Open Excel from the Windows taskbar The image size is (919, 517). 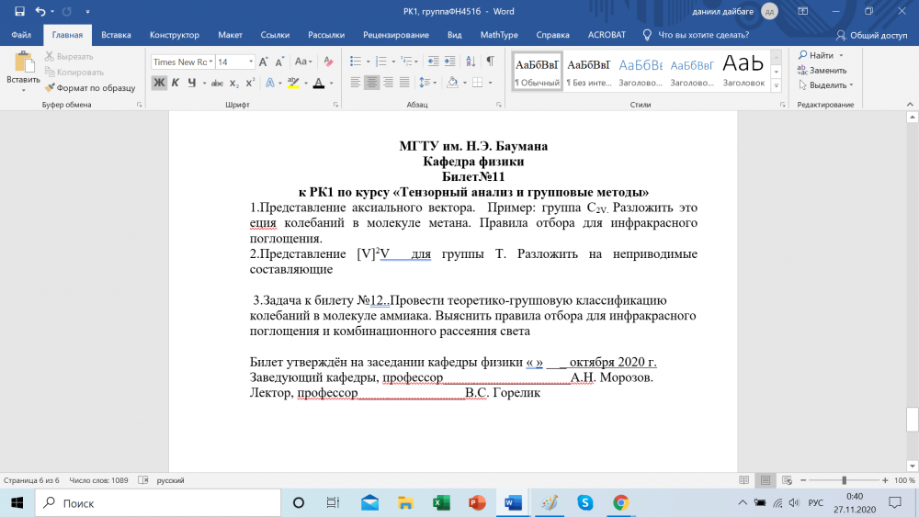click(x=440, y=503)
